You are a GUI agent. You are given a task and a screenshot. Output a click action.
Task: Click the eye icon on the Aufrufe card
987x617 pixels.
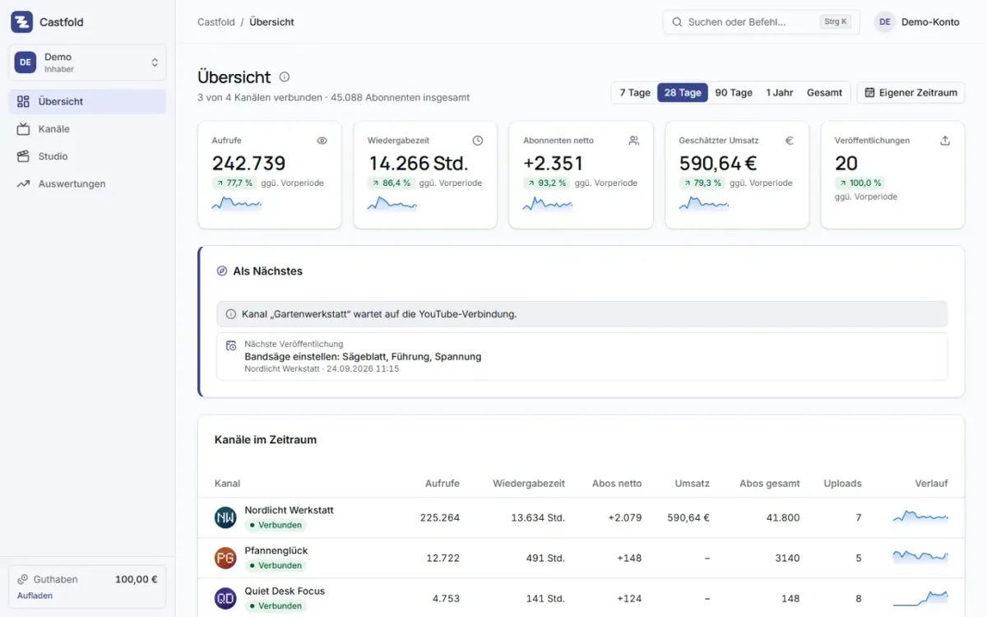tap(322, 141)
